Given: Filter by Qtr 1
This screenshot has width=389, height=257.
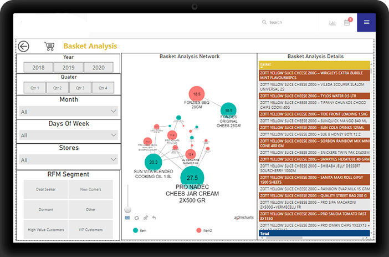Looking at the screenshot, I should tap(35, 88).
